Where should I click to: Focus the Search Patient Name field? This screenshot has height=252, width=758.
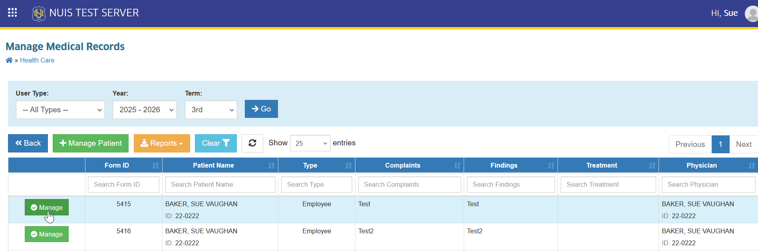coord(220,185)
